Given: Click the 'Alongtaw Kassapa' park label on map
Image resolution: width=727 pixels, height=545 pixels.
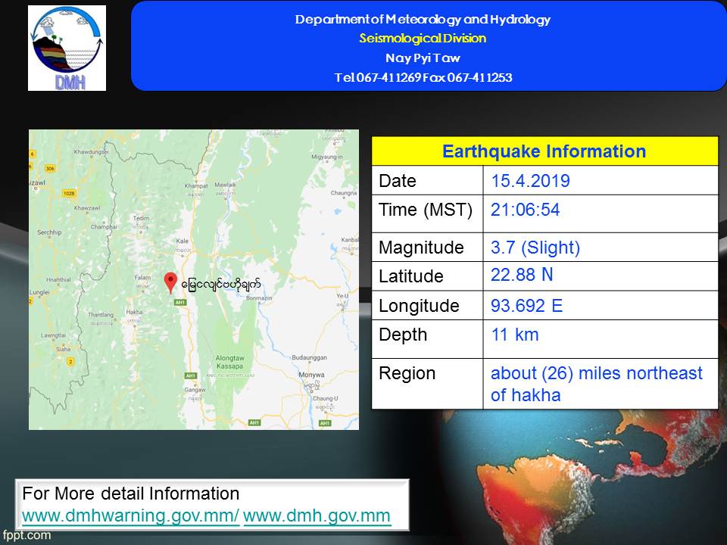Looking at the screenshot, I should (229, 362).
